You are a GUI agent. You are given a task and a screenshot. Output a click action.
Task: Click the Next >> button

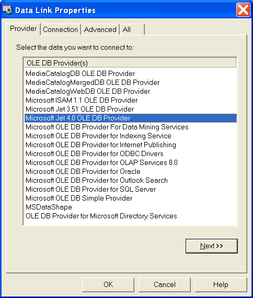(212, 246)
